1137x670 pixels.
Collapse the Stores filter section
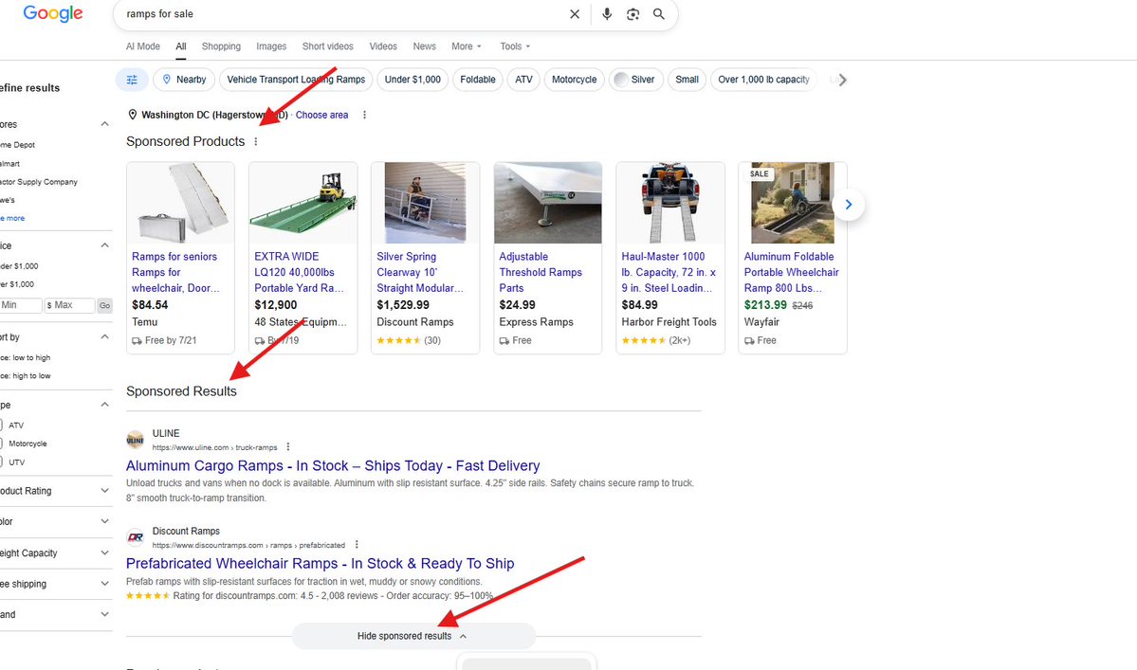104,124
